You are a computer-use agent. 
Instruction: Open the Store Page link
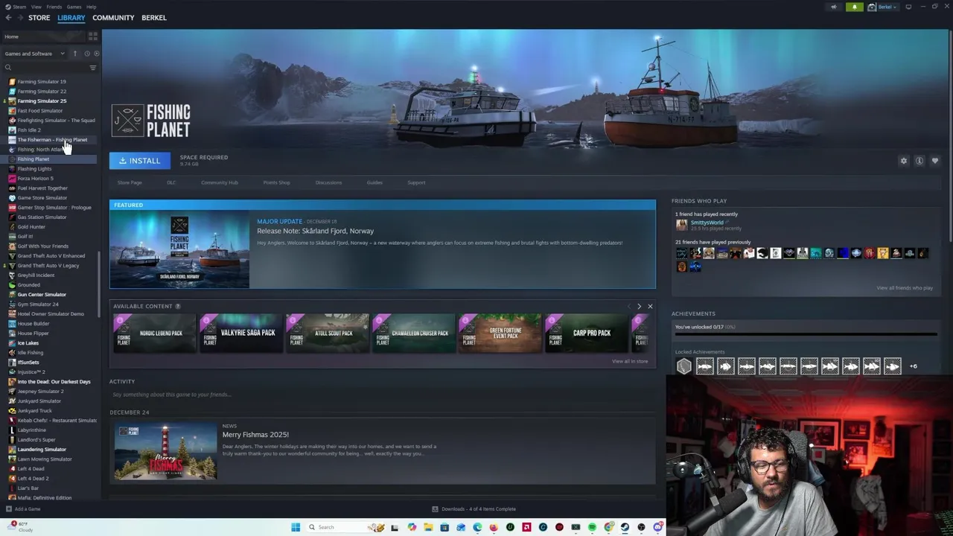click(x=130, y=182)
